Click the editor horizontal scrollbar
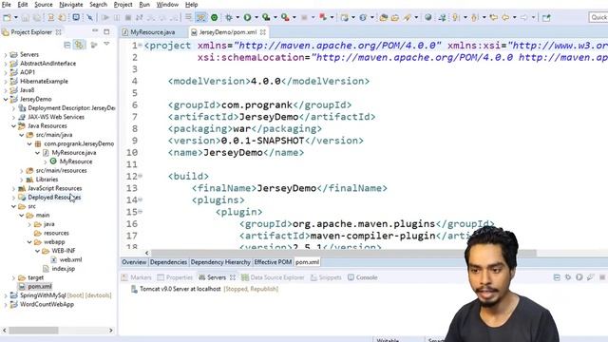Screen dimensions: 608x342 (344, 254)
